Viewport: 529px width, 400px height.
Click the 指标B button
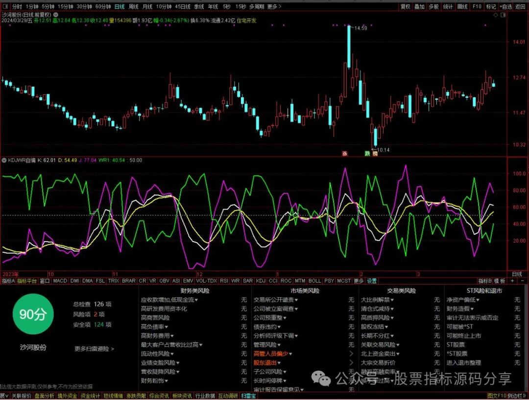[485, 281]
